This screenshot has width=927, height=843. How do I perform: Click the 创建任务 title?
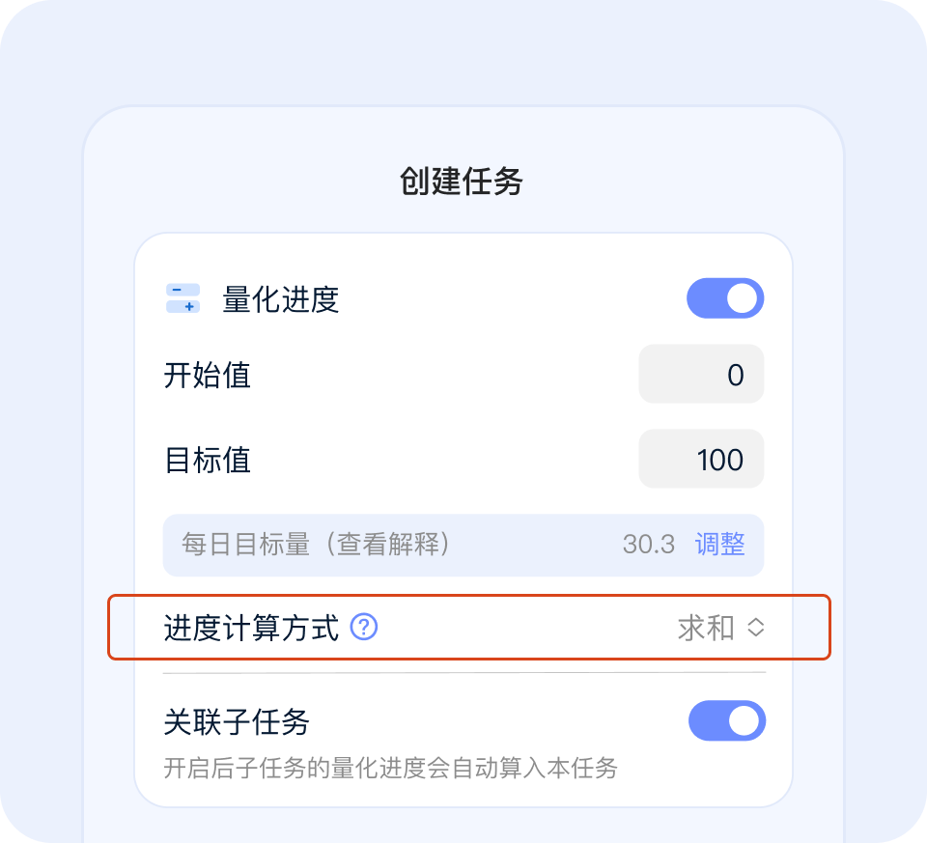click(462, 181)
